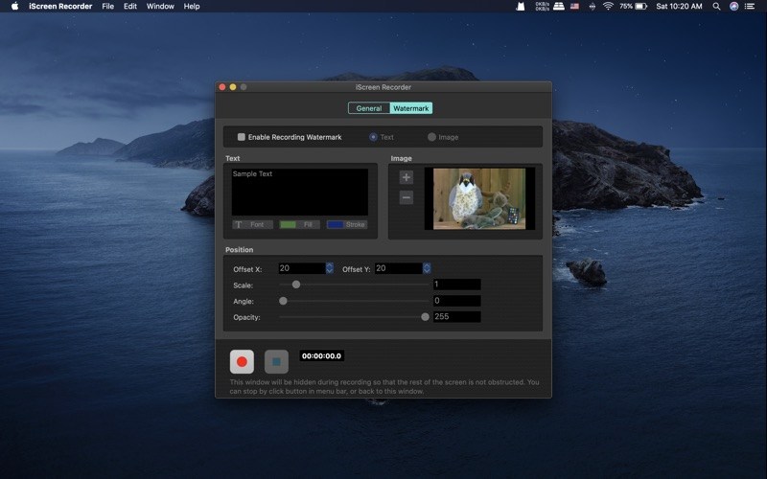Select the Image watermark radio button
The image size is (767, 479).
431,137
